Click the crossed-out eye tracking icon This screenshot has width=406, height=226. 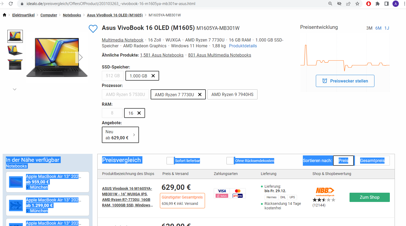(339, 4)
